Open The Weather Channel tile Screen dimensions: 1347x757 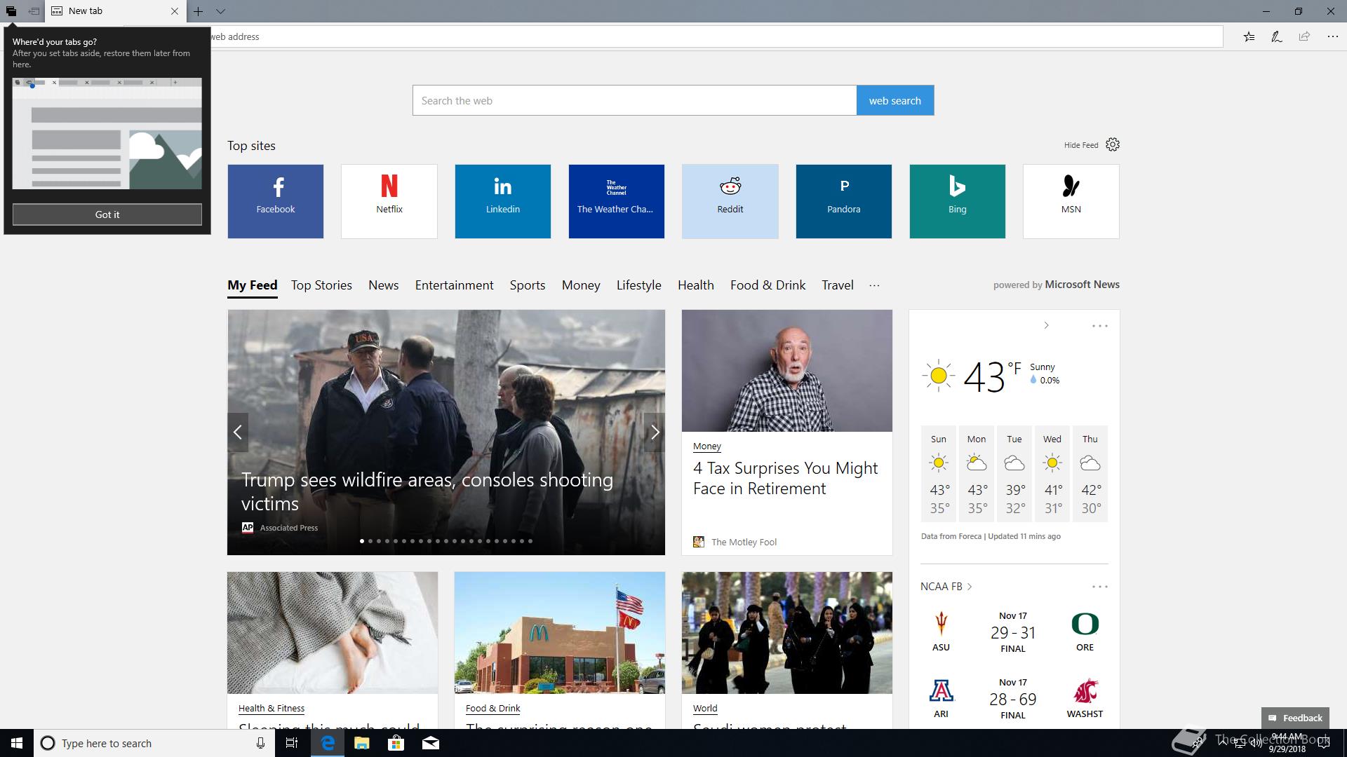pos(617,201)
